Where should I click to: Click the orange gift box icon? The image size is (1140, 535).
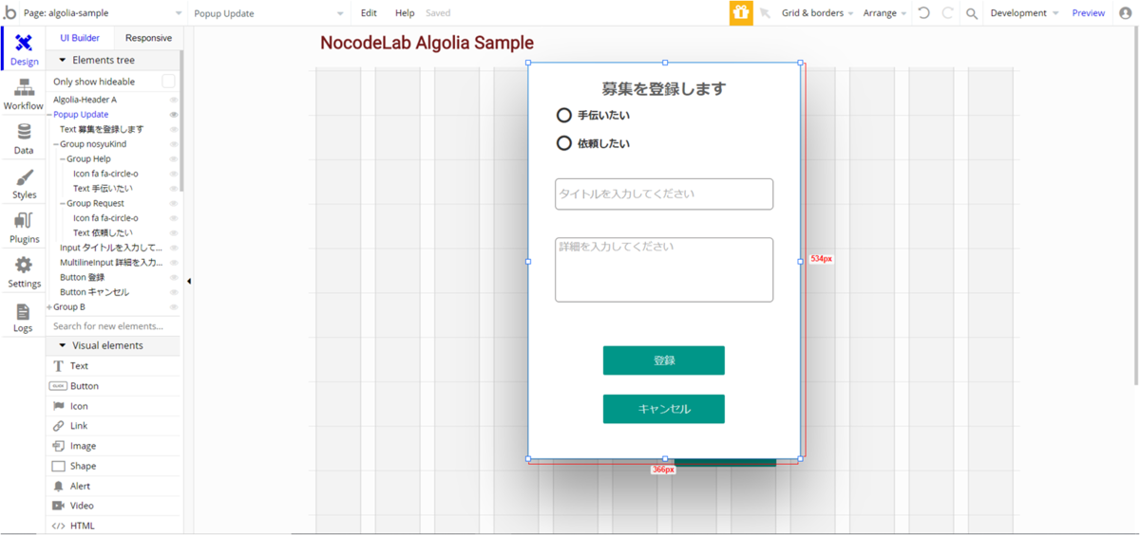[741, 13]
